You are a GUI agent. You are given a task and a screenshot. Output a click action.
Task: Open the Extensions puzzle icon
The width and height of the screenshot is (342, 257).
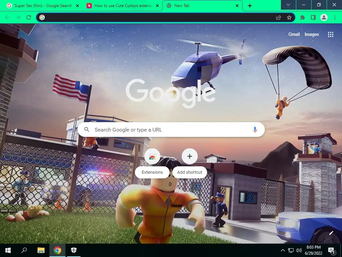303,17
